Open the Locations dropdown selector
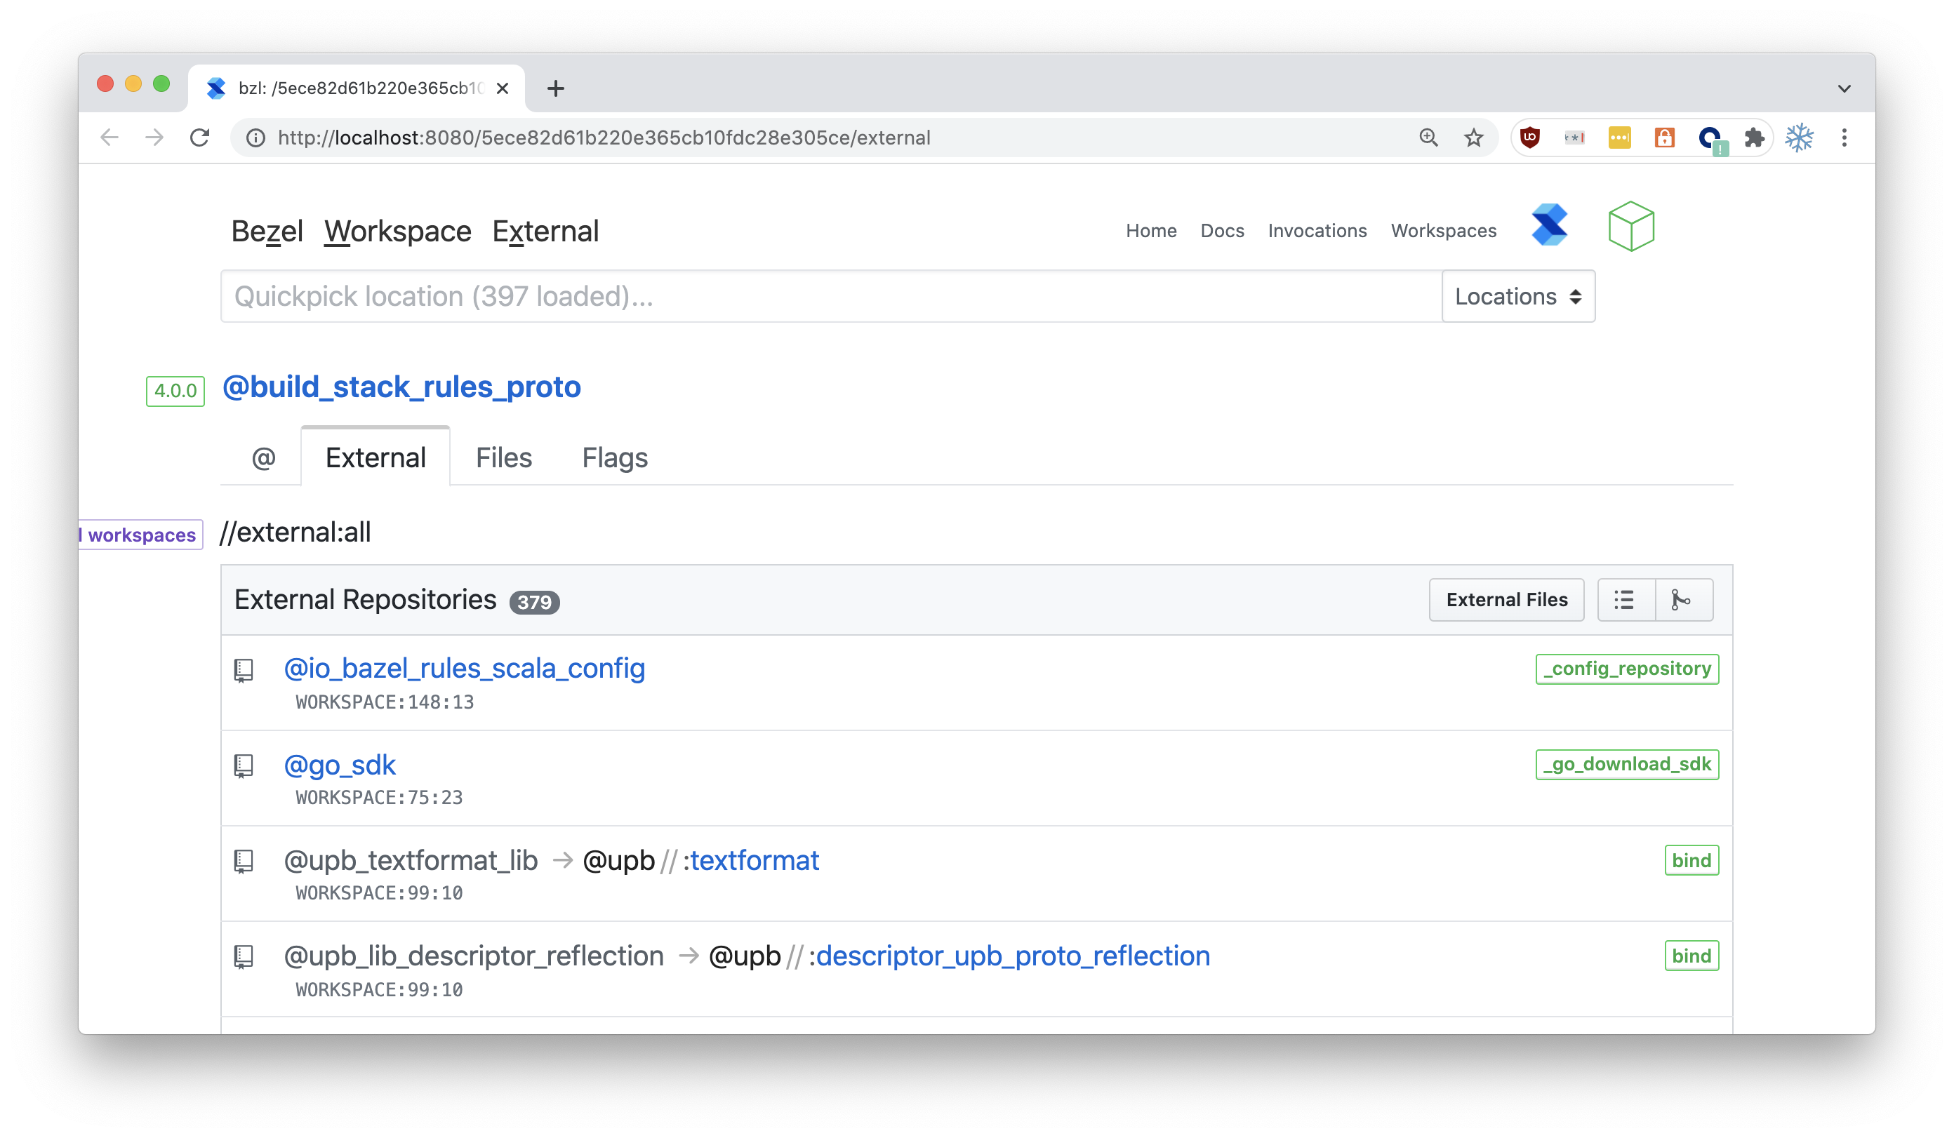Image resolution: width=1954 pixels, height=1138 pixels. point(1517,296)
